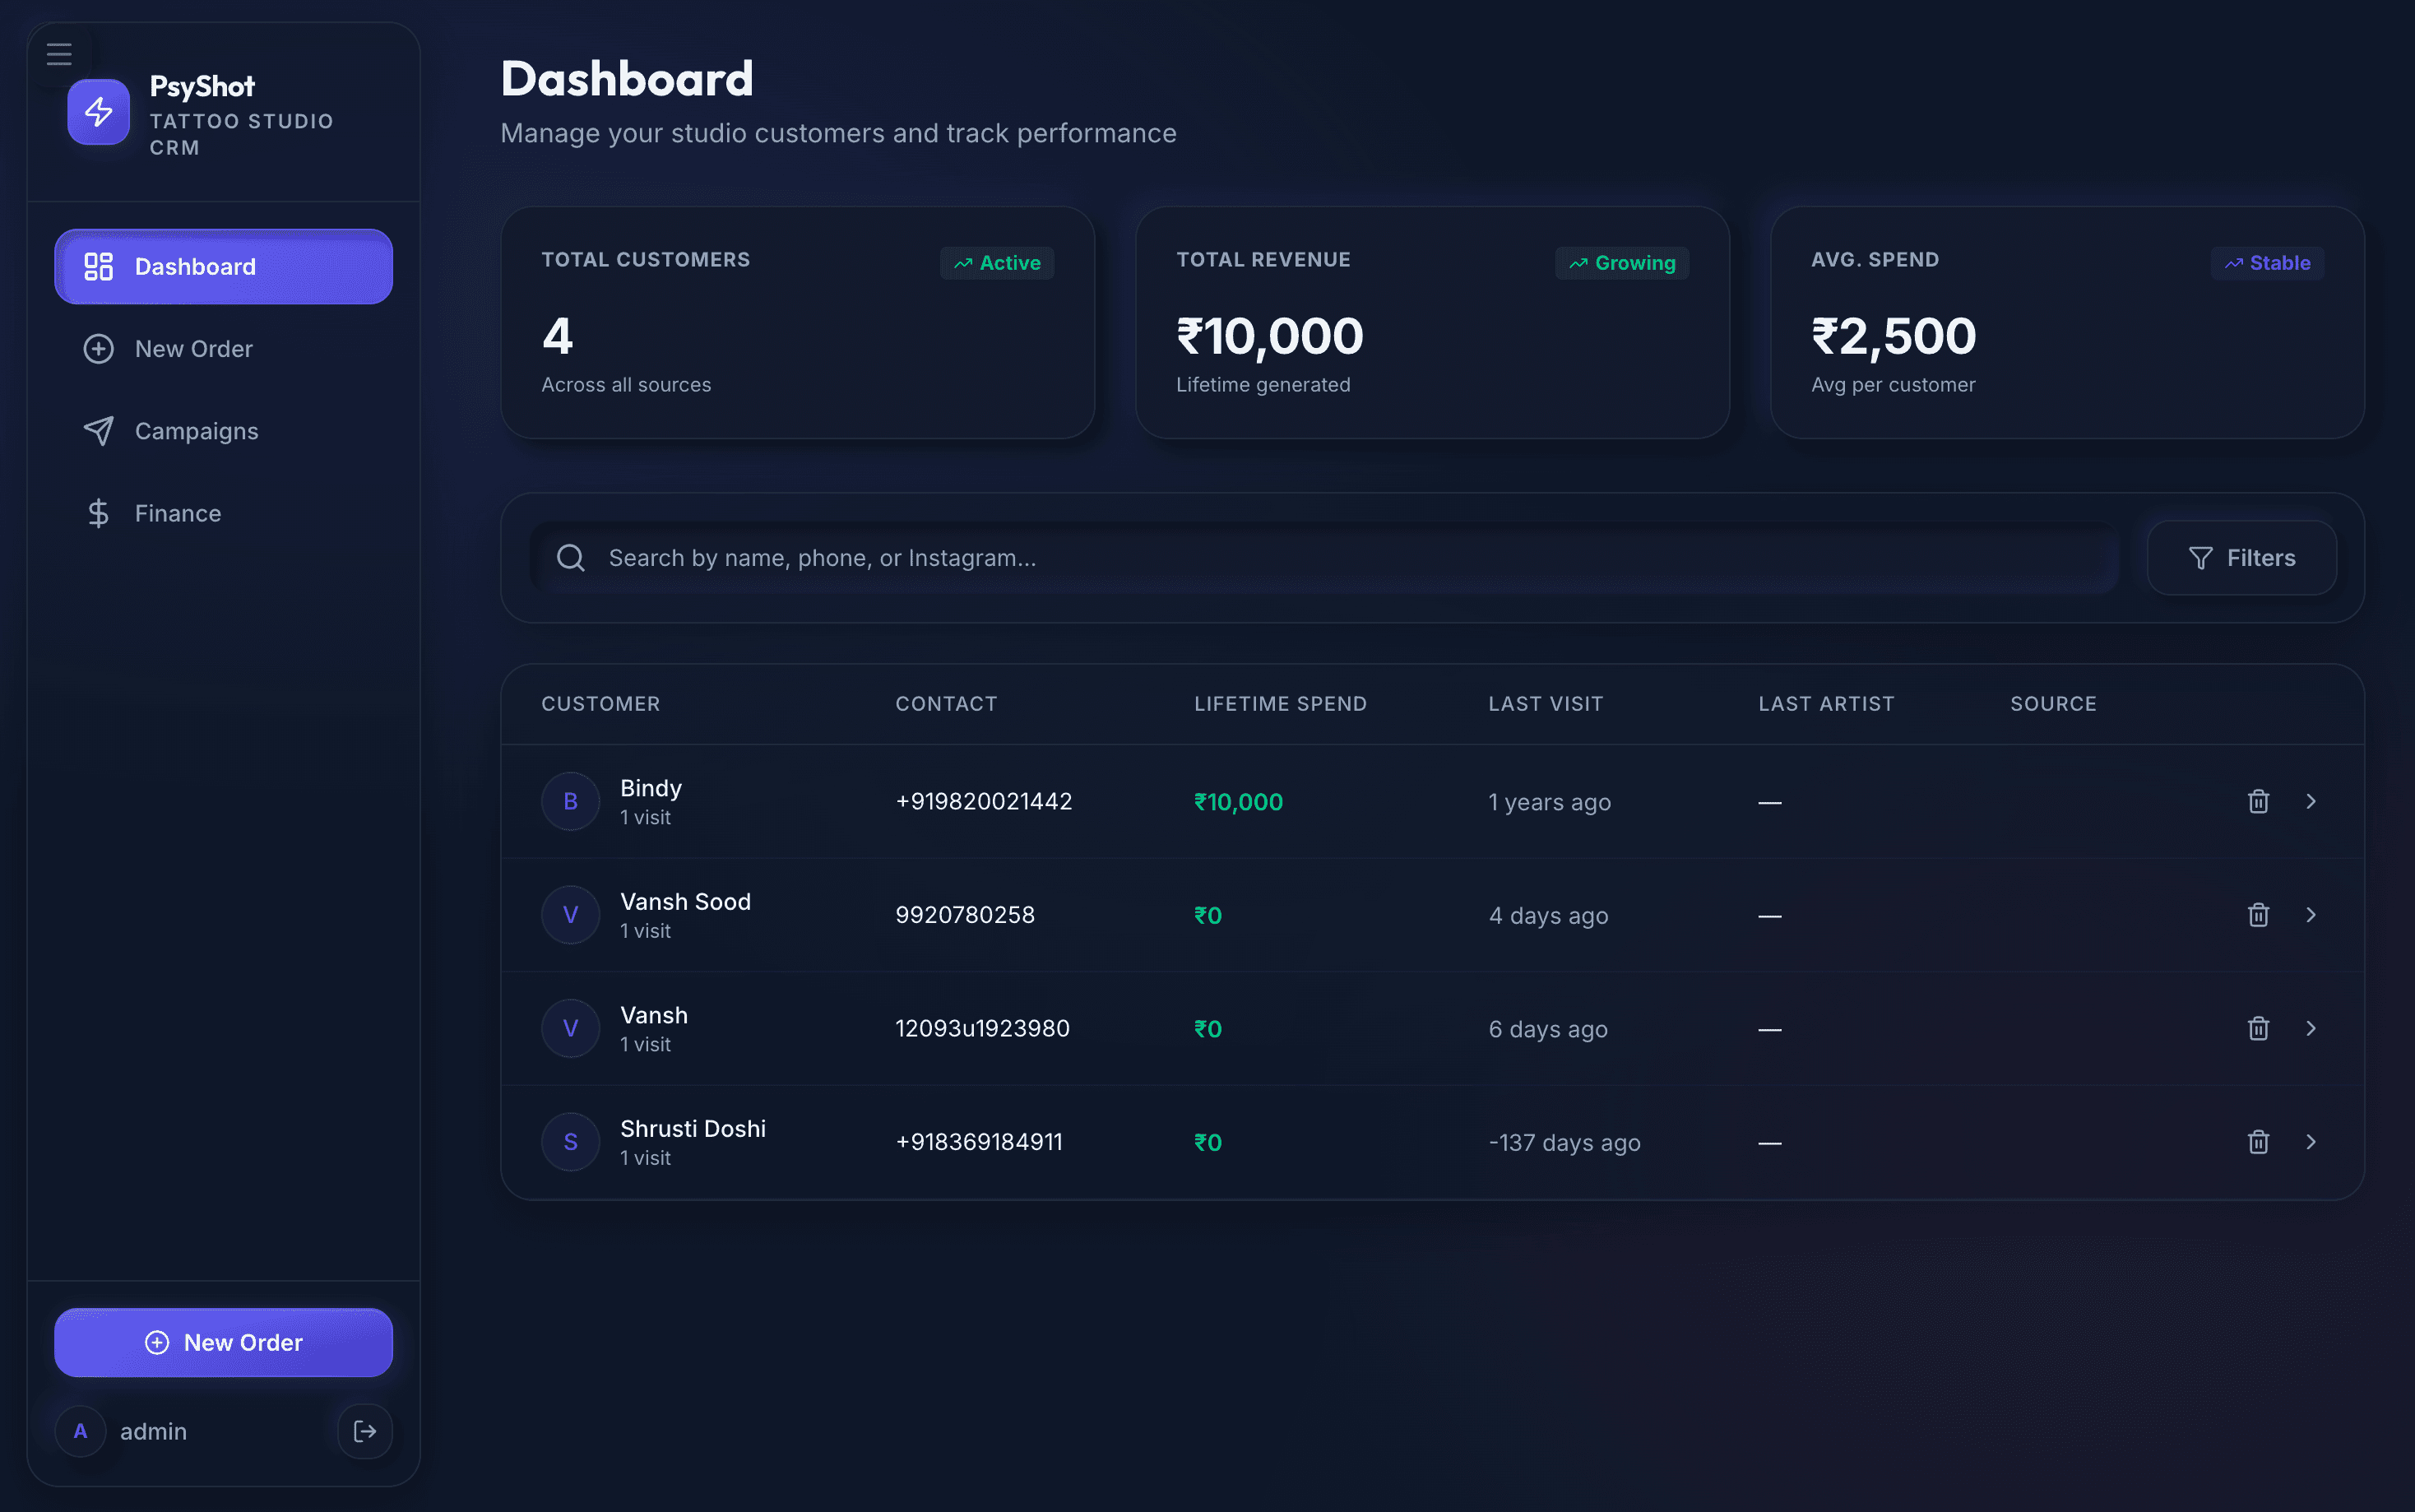Expand Bindy's row chevron

pyautogui.click(x=2311, y=801)
